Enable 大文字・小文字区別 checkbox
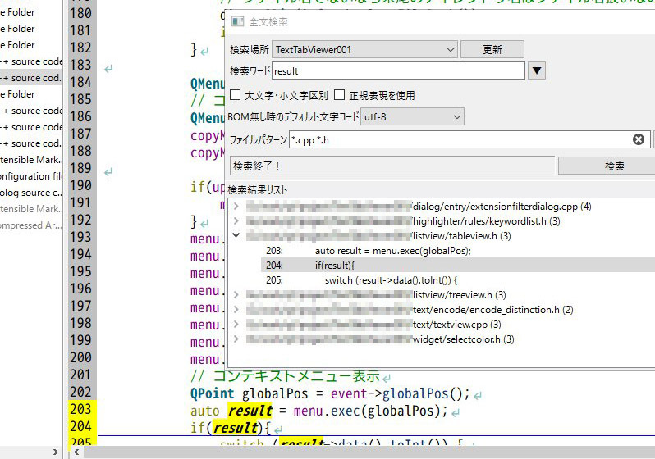This screenshot has height=459, width=655. (236, 95)
